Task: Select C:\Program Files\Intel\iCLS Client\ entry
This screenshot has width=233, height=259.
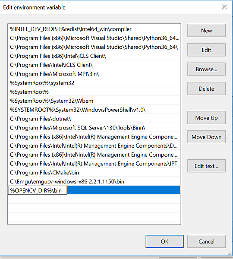Action: (94, 65)
